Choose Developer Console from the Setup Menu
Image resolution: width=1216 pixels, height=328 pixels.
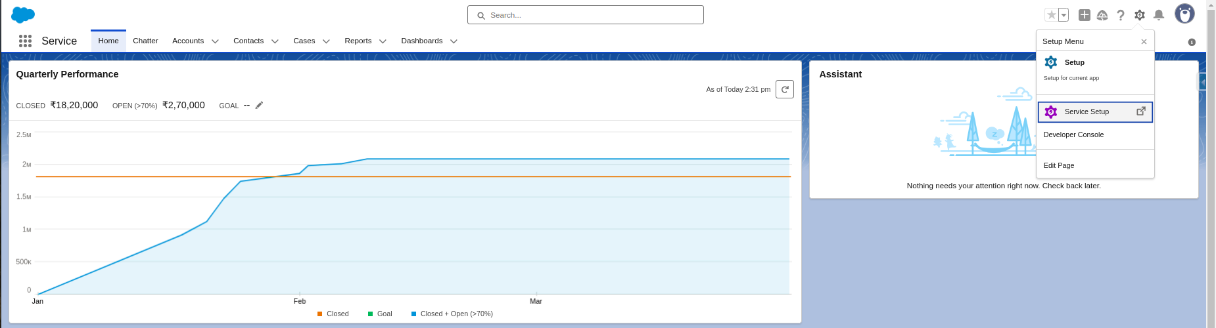click(x=1073, y=134)
